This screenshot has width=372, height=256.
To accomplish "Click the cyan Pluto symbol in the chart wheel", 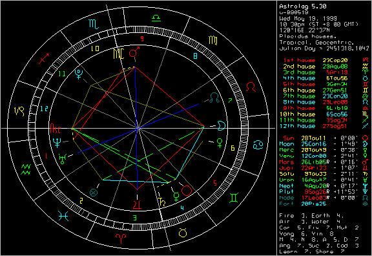I will (78, 74).
